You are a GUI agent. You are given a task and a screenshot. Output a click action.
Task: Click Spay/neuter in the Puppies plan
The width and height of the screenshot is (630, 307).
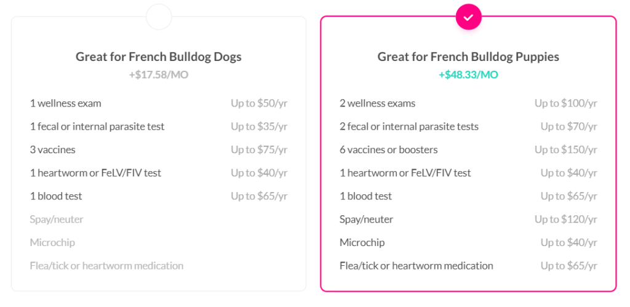[366, 219]
